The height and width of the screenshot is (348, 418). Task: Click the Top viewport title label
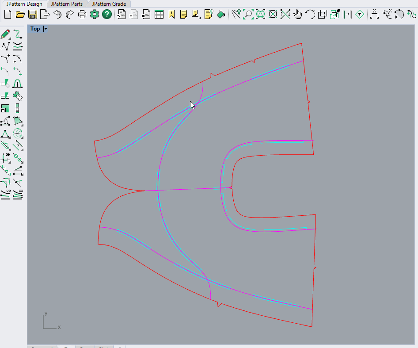(35, 29)
